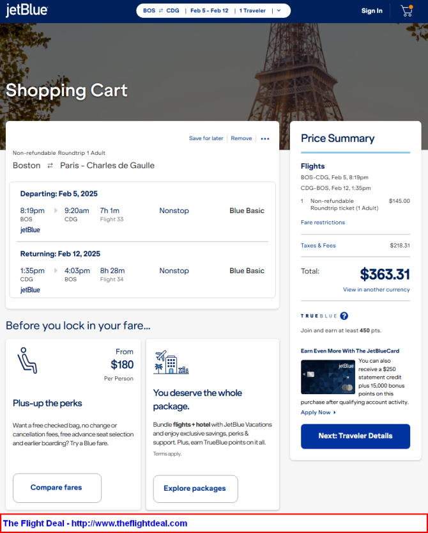The width and height of the screenshot is (428, 533).
Task: Click the 4:03pm arrival time
Action: (77, 271)
